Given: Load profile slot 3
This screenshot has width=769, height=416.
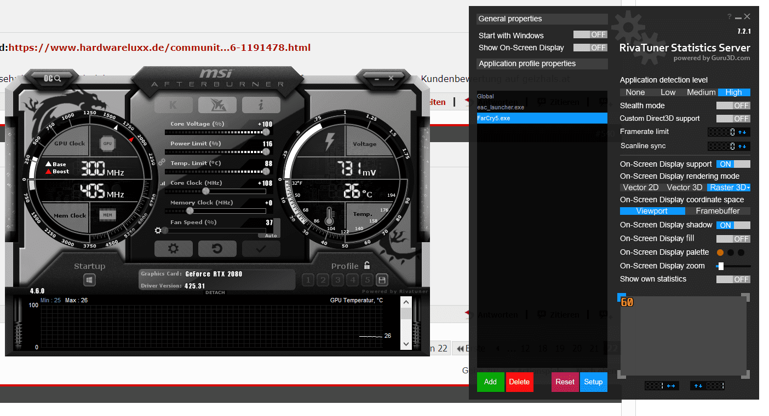Looking at the screenshot, I should pyautogui.click(x=337, y=280).
